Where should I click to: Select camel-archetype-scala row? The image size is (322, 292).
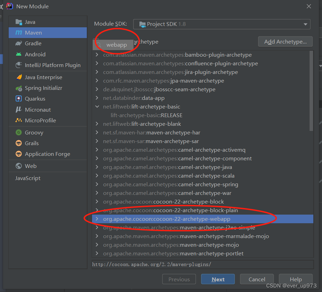pyautogui.click(x=203, y=176)
